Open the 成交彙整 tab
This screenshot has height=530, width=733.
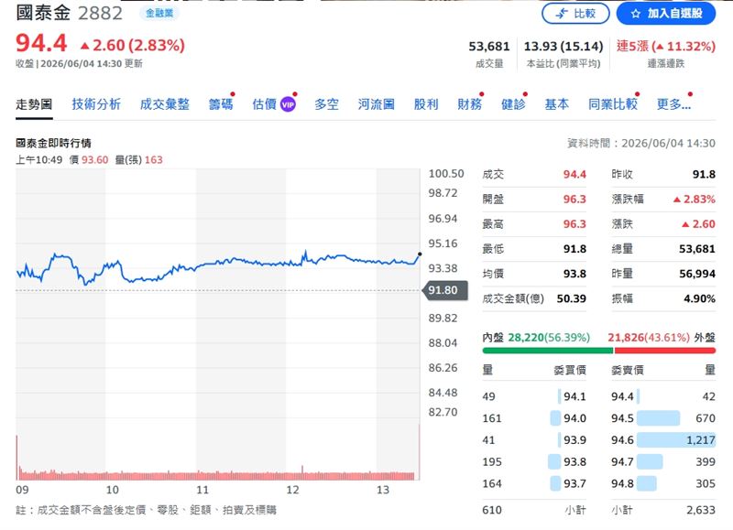click(165, 104)
